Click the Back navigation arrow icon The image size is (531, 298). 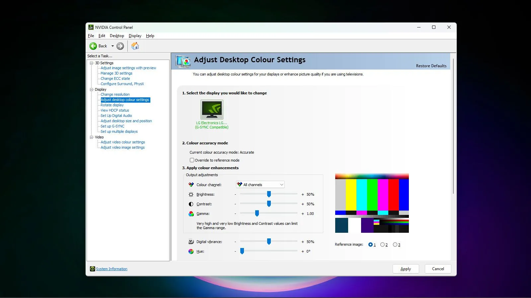click(94, 46)
